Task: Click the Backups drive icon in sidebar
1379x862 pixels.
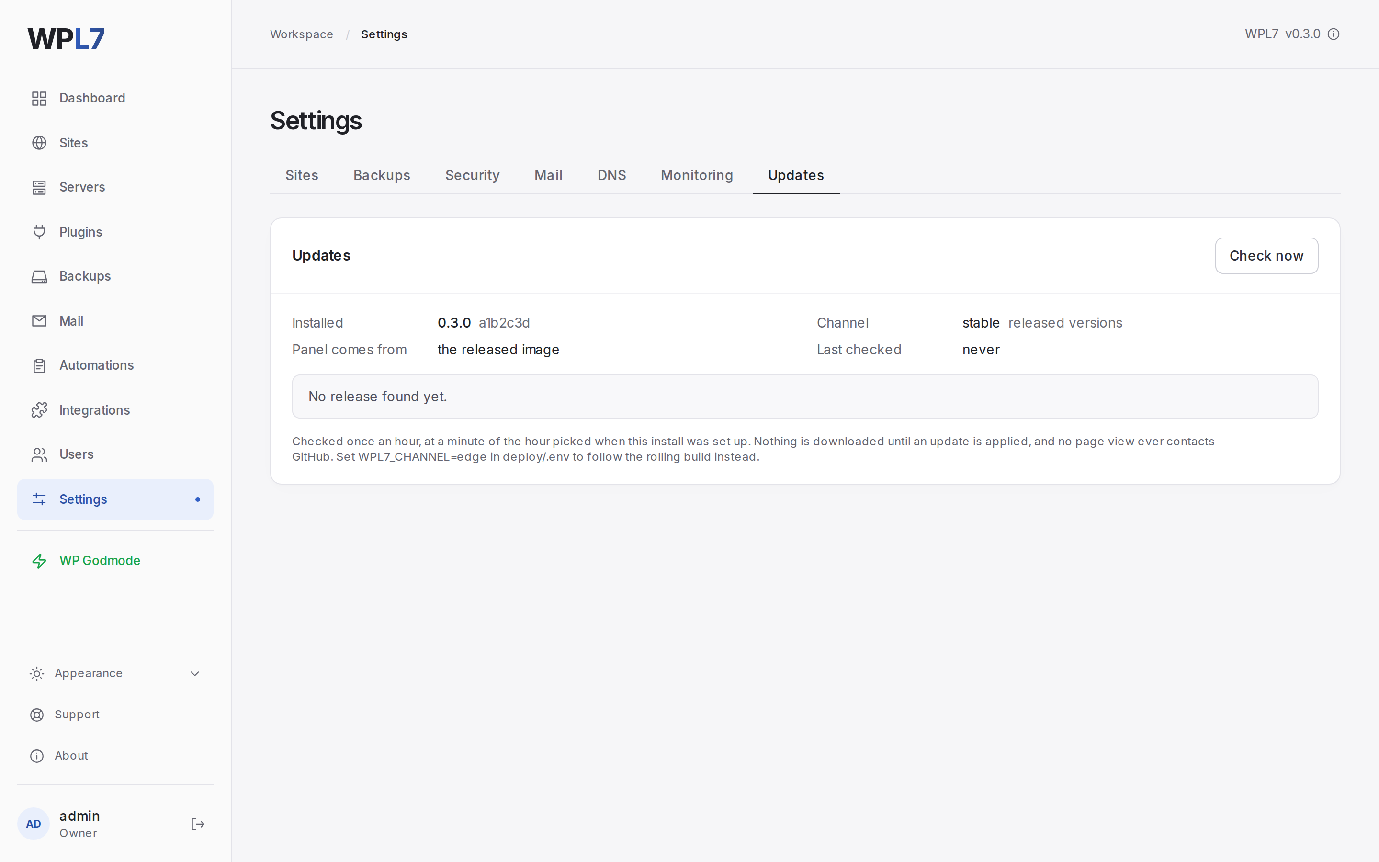Action: click(39, 276)
